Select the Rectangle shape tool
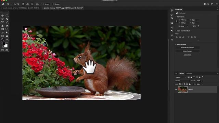The height and width of the screenshot is (123, 219). [x=2, y=36]
